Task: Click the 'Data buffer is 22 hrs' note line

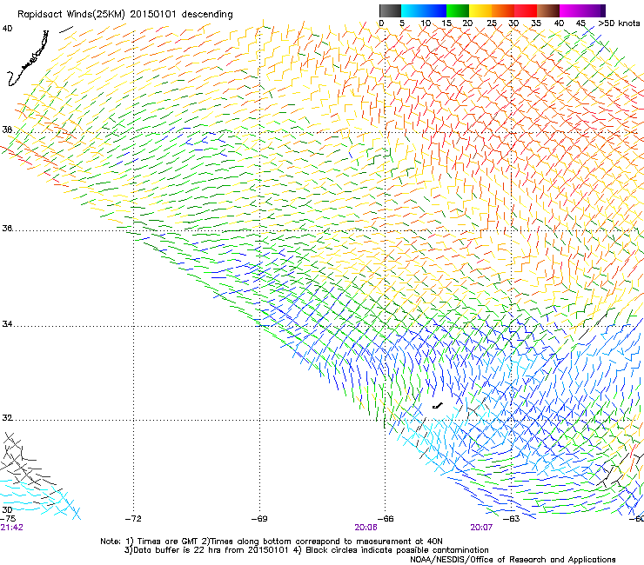Action: 306,550
